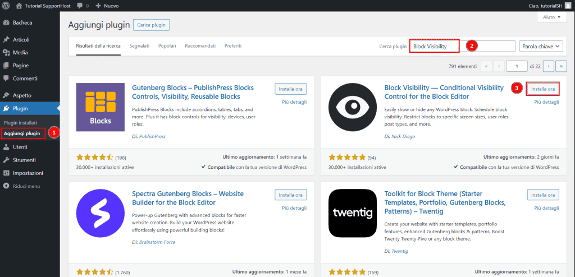Open the Nuovo menu in admin bar

point(107,6)
